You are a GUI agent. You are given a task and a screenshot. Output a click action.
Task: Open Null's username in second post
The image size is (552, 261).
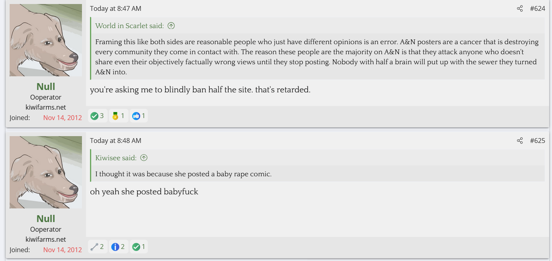46,218
